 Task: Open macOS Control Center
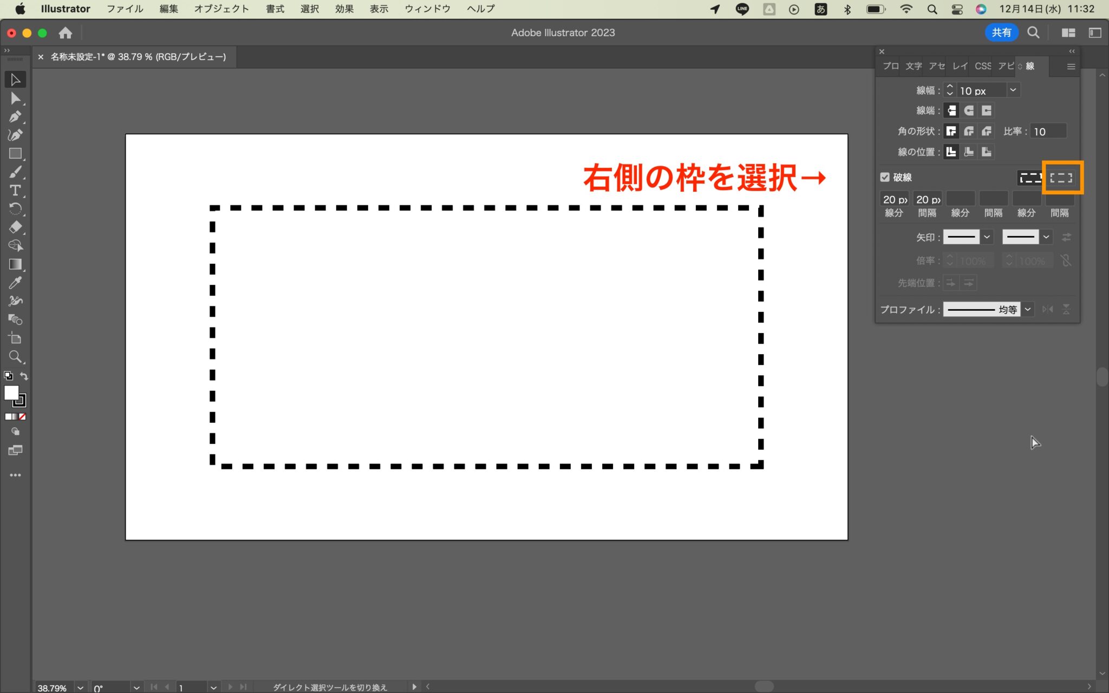(957, 9)
